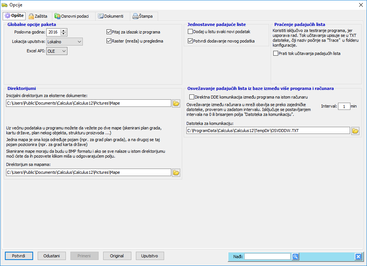Increase the Poslovna godina value with up arrow

[64, 30]
